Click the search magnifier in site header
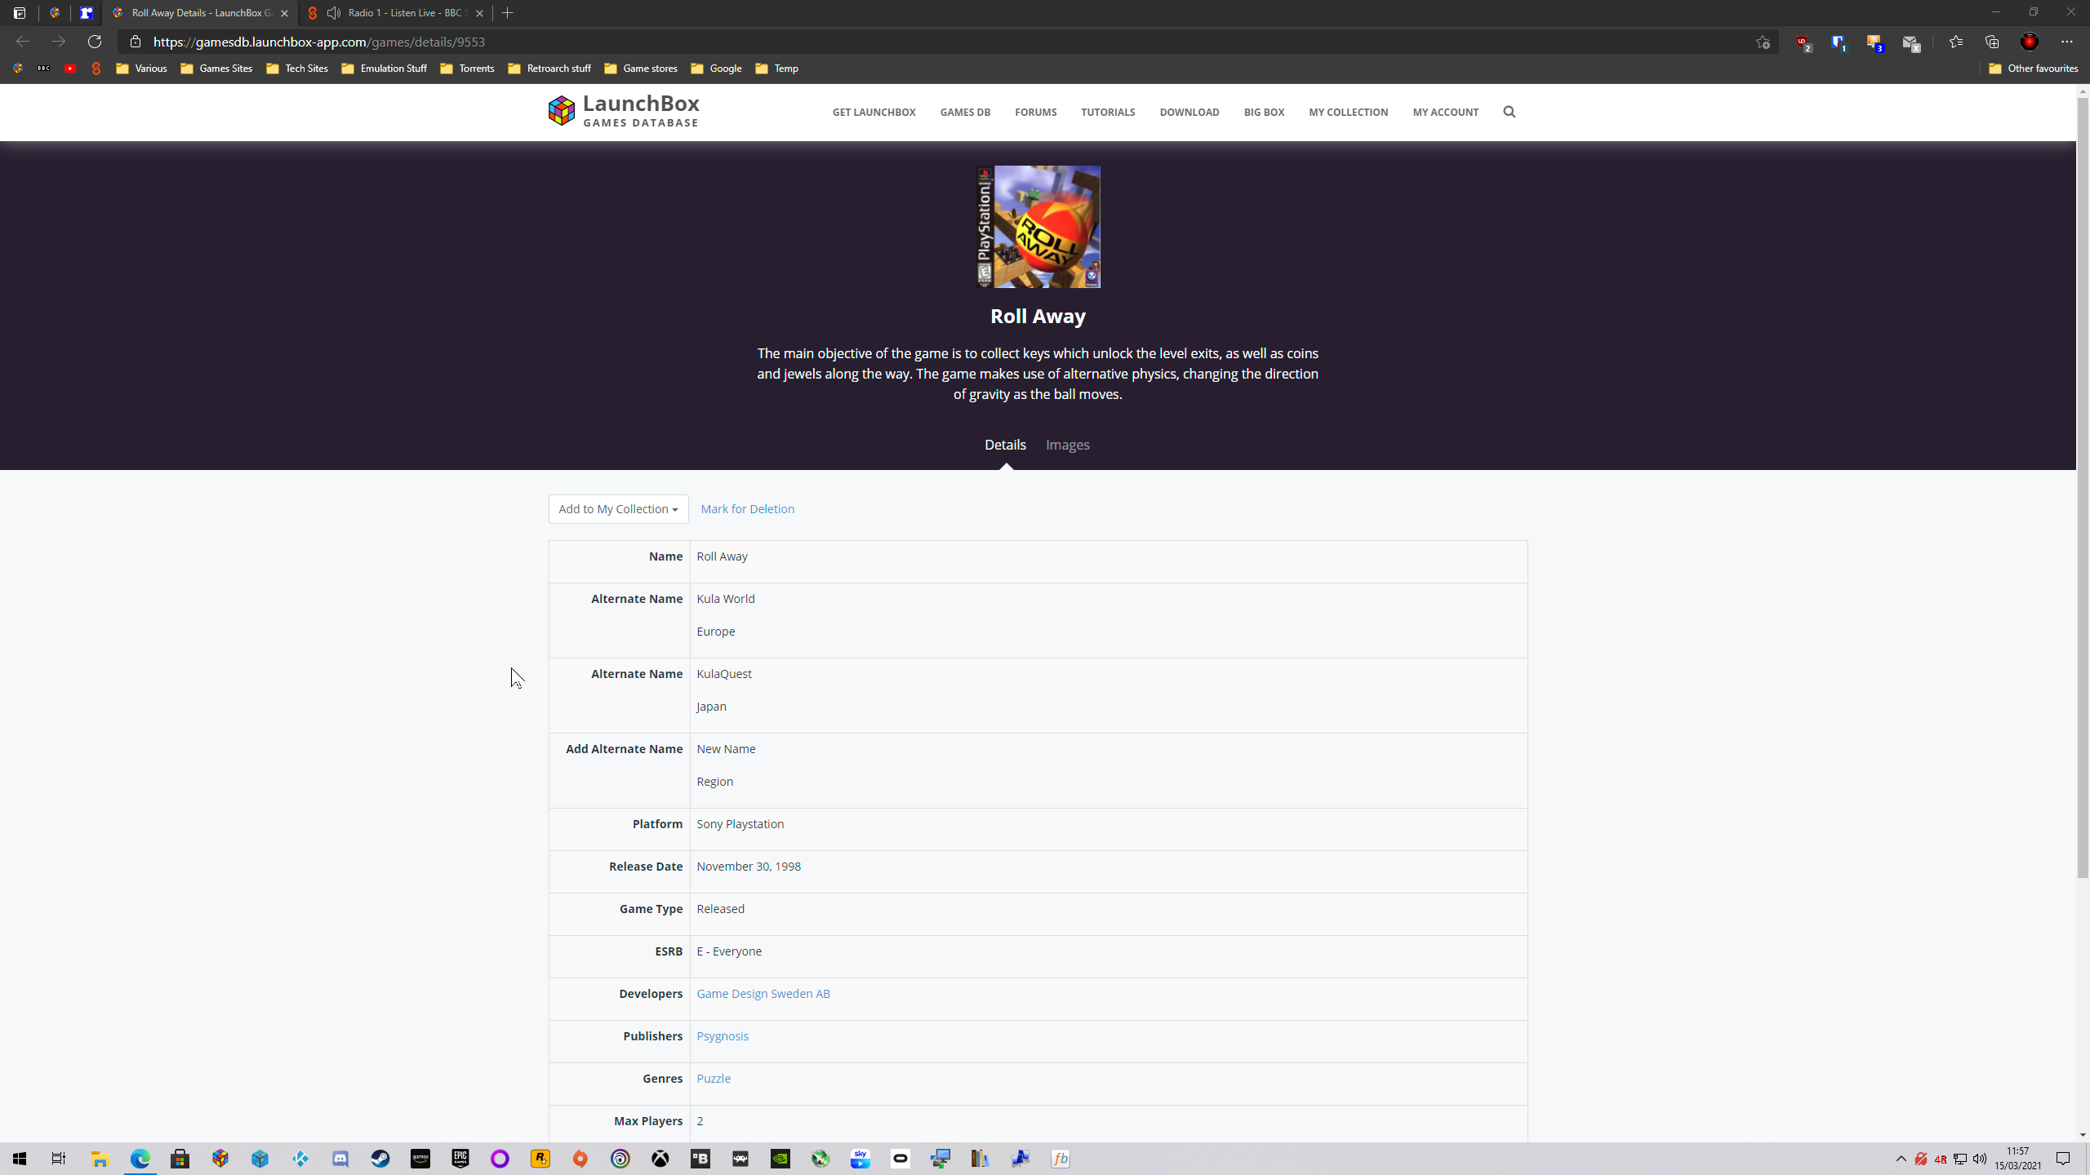This screenshot has height=1175, width=2090. (1509, 112)
